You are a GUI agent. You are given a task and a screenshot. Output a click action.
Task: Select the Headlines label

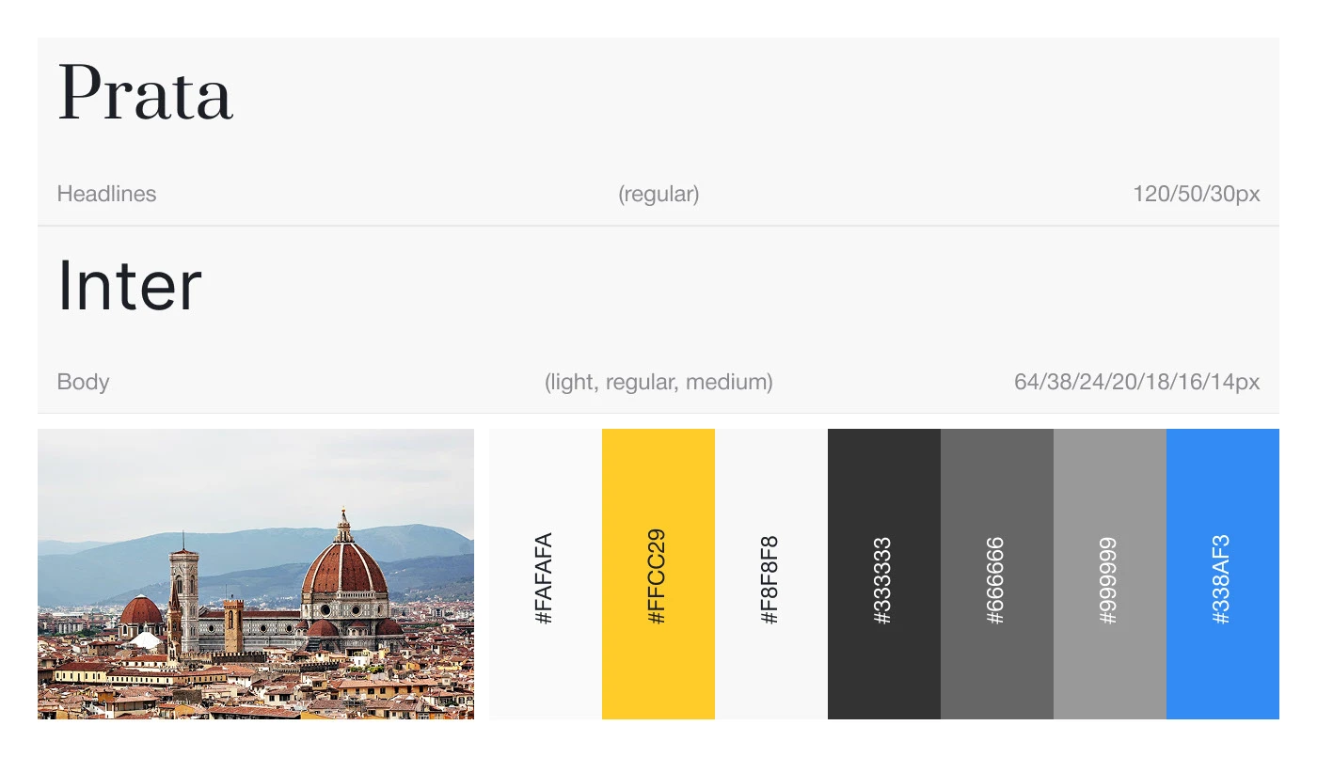click(106, 195)
